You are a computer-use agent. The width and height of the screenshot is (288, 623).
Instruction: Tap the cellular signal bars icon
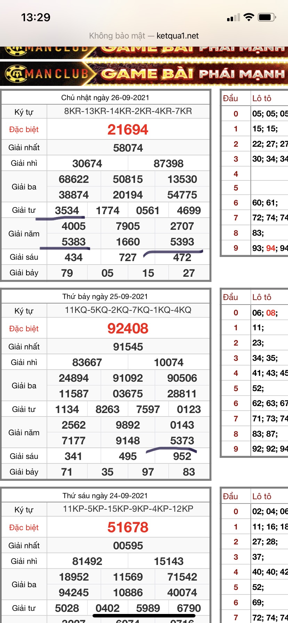click(233, 17)
